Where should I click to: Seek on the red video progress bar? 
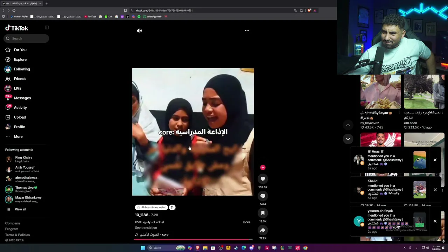[193, 240]
